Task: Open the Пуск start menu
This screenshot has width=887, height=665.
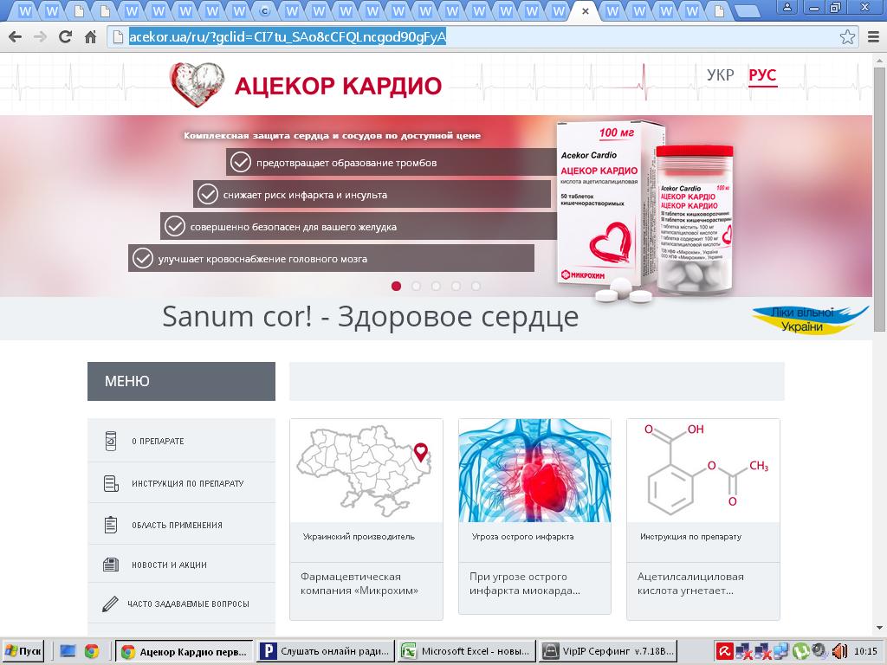Action: coord(23,651)
